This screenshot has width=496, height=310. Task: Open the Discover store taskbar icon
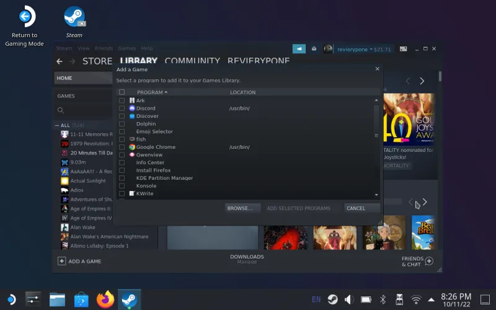click(81, 299)
